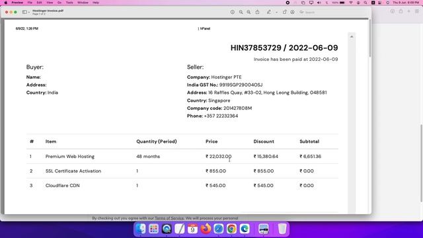Rotate the invoice page
This screenshot has width=423, height=238.
284,12
